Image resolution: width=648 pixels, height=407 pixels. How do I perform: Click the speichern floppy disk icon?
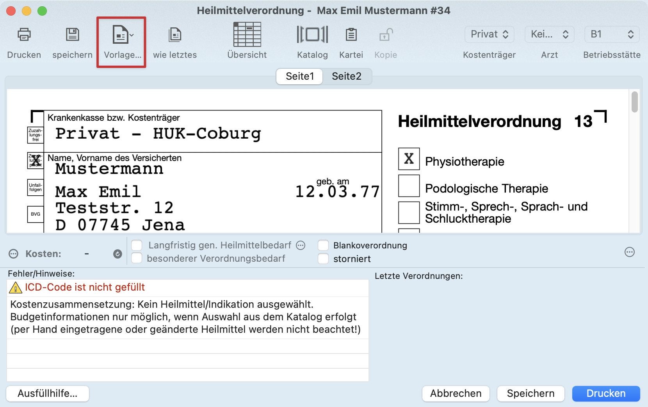[72, 35]
